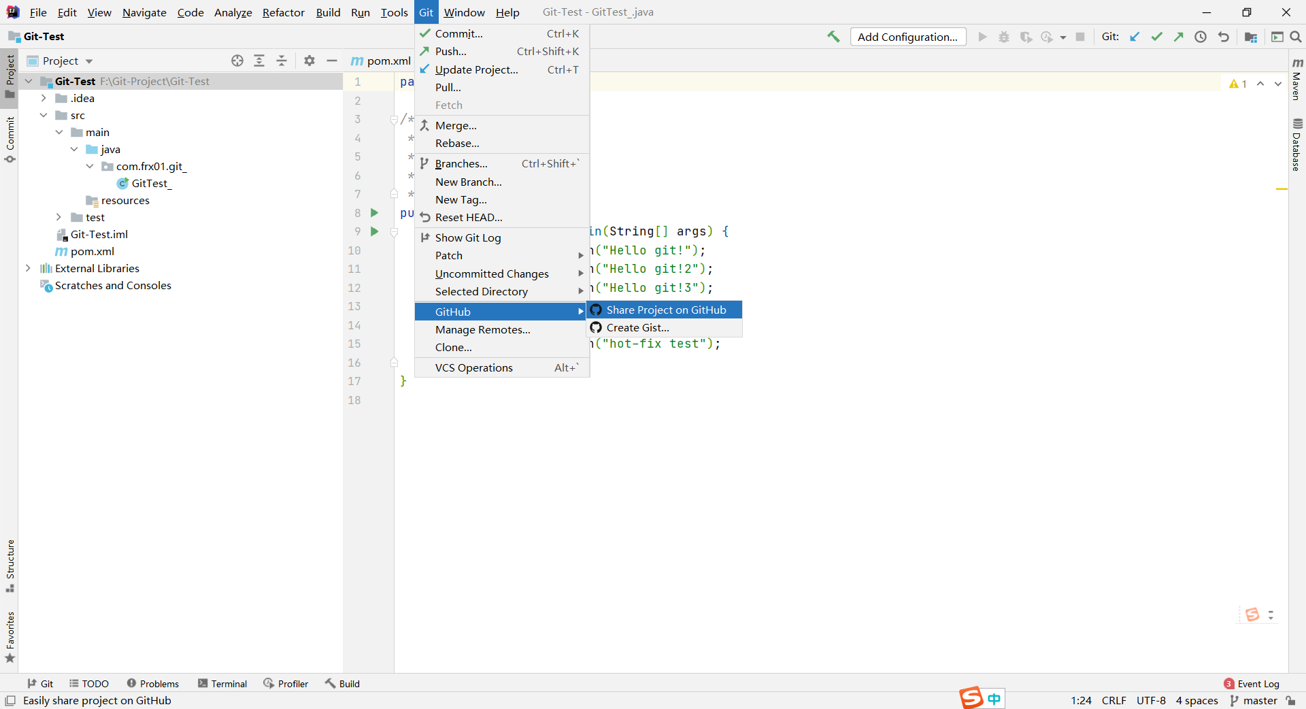Image resolution: width=1306 pixels, height=709 pixels.
Task: Click the tool windows quick access icon
Action: pos(10,700)
